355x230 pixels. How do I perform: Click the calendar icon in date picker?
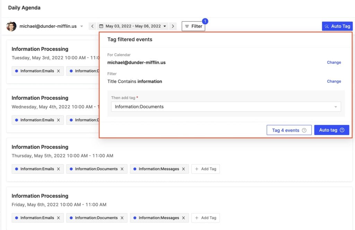point(101,26)
